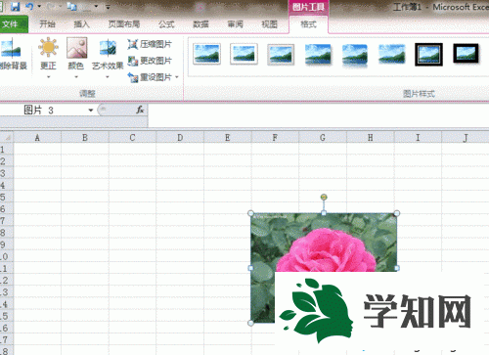Viewport: 489px width, 355px height.
Task: Click the Select All corner button
Action: click(x=7, y=138)
